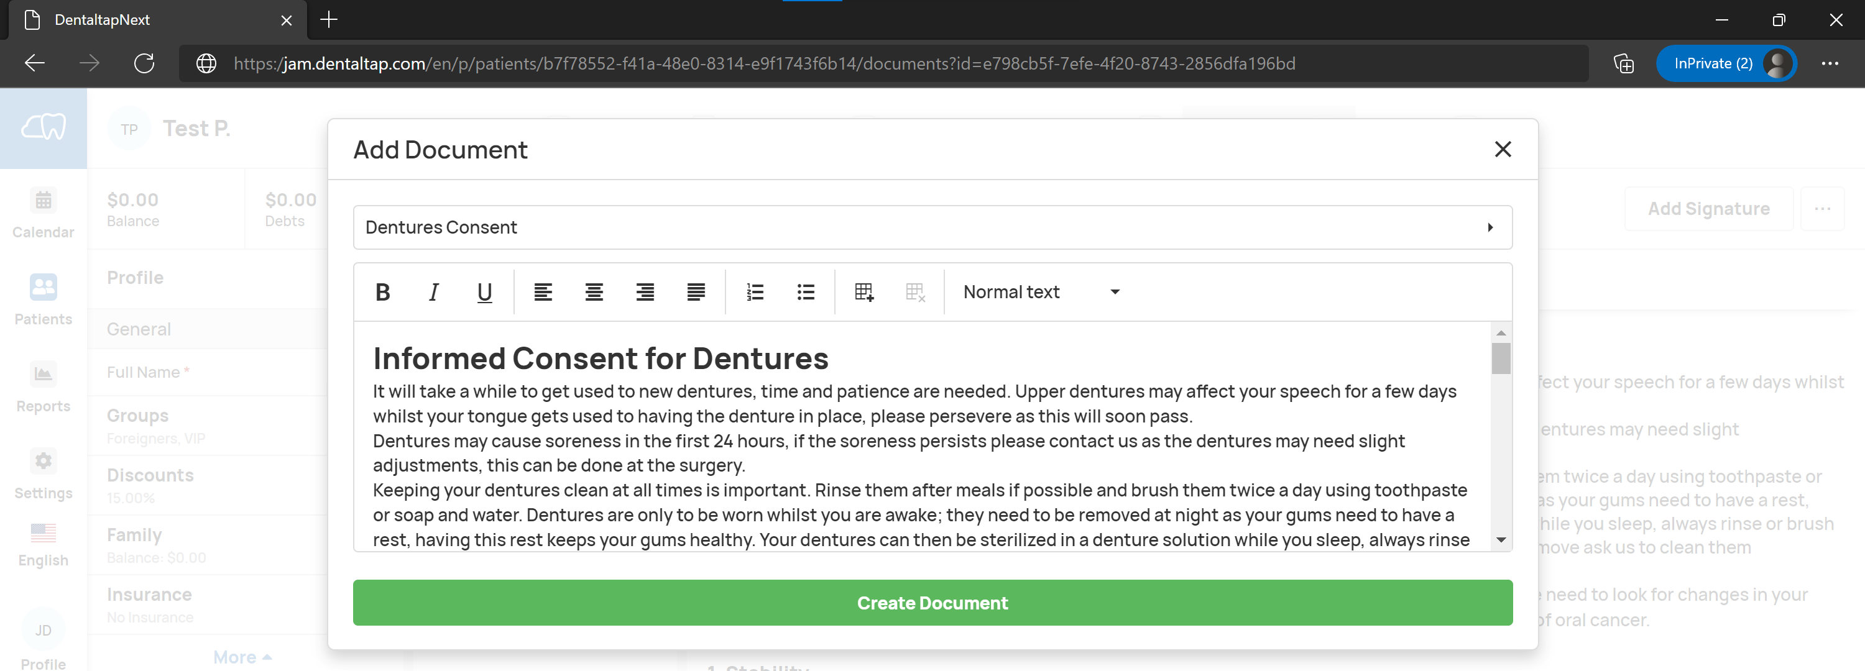The width and height of the screenshot is (1865, 671).
Task: Open the Groups row
Action: (x=207, y=426)
